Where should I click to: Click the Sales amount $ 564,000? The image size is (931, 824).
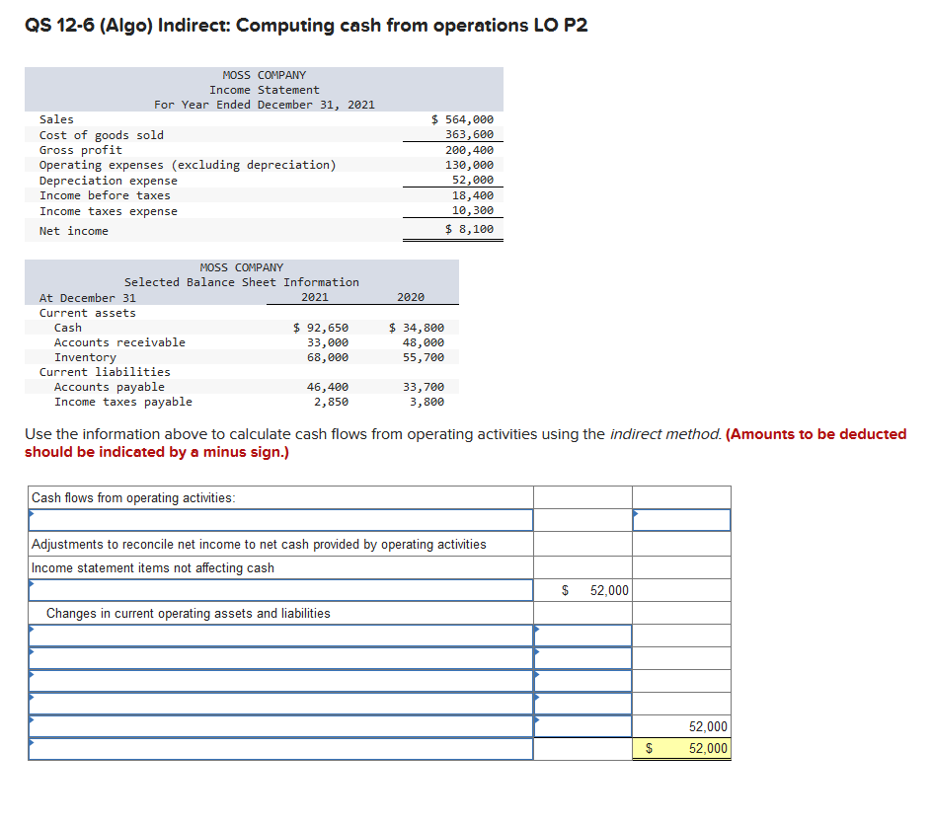coord(462,118)
